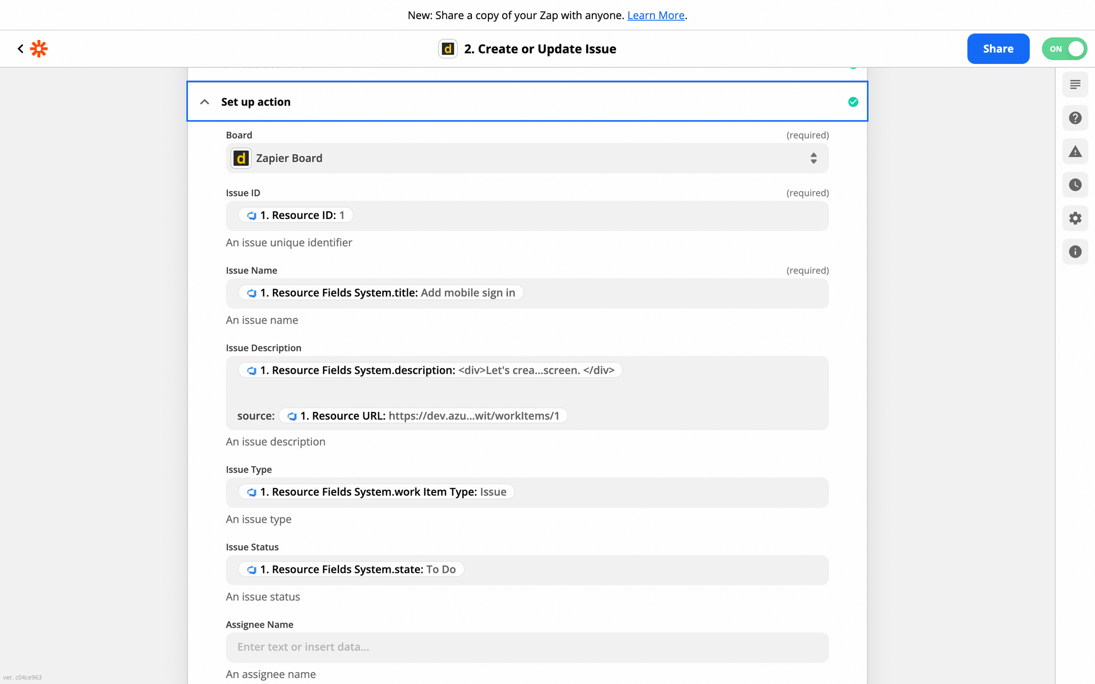Click the Board field up-down arrows
1095x684 pixels.
tap(814, 158)
